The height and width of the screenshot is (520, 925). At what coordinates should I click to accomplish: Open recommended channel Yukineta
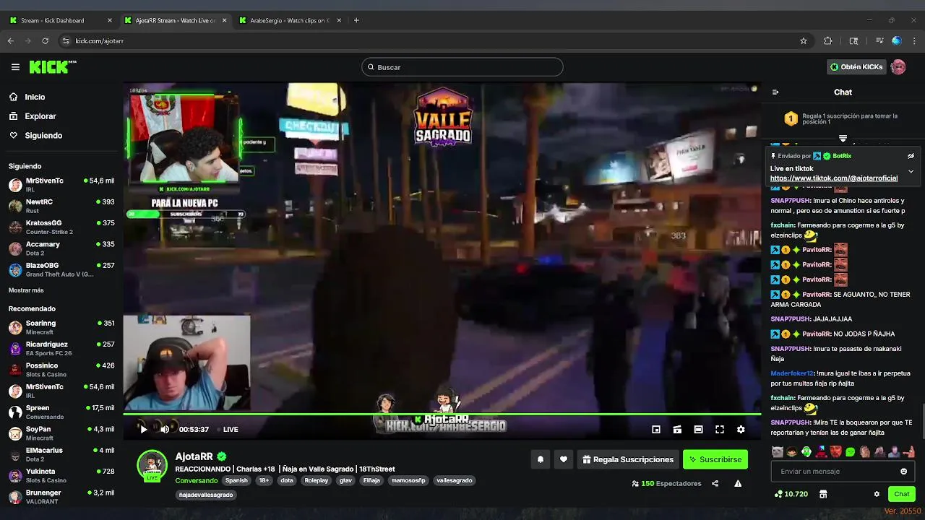pyautogui.click(x=61, y=475)
